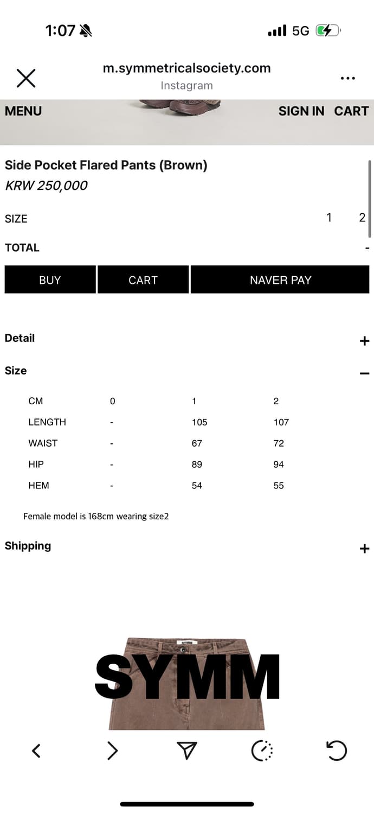Screen dimensions: 374x814
Task: Go back using the left arrow
Action: (36, 751)
